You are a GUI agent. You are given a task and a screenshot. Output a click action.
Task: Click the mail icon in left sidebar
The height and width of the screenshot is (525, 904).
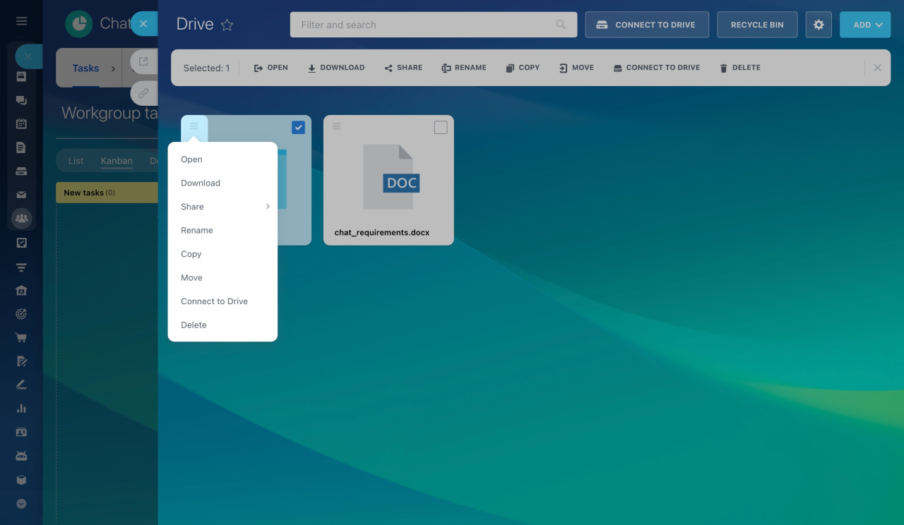tap(21, 195)
